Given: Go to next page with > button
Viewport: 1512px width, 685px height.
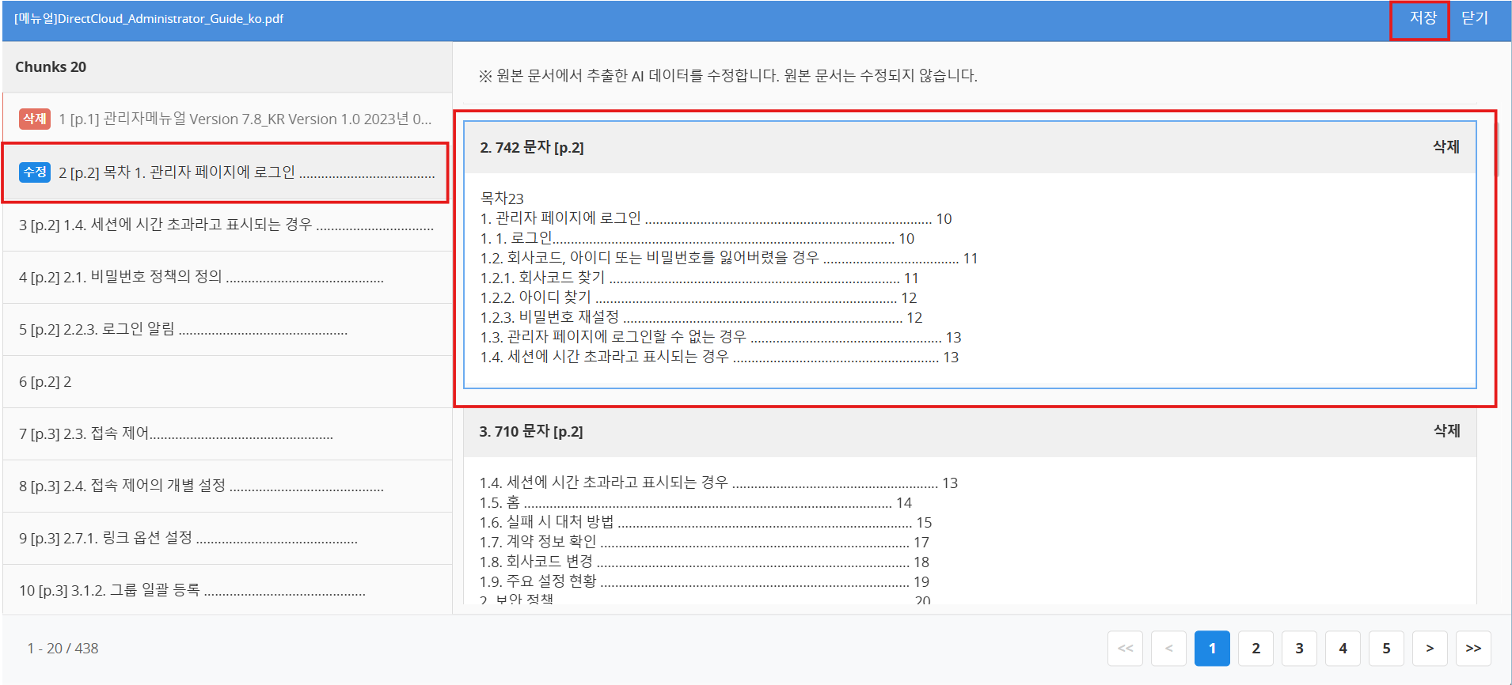Looking at the screenshot, I should pyautogui.click(x=1430, y=649).
